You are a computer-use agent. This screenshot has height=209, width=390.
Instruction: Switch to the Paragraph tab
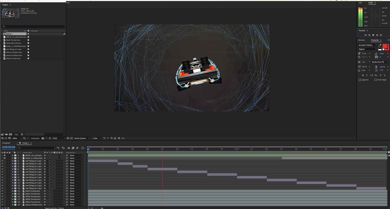point(6,143)
